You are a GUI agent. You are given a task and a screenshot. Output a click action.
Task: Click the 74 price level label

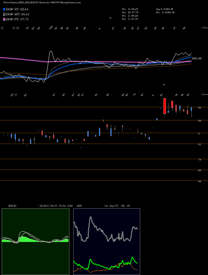(199, 160)
